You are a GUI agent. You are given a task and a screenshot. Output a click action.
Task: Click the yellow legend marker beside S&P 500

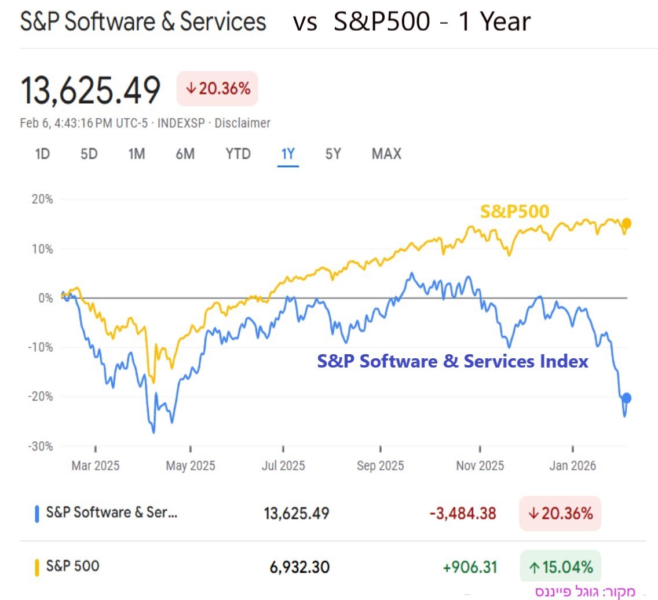click(x=37, y=566)
